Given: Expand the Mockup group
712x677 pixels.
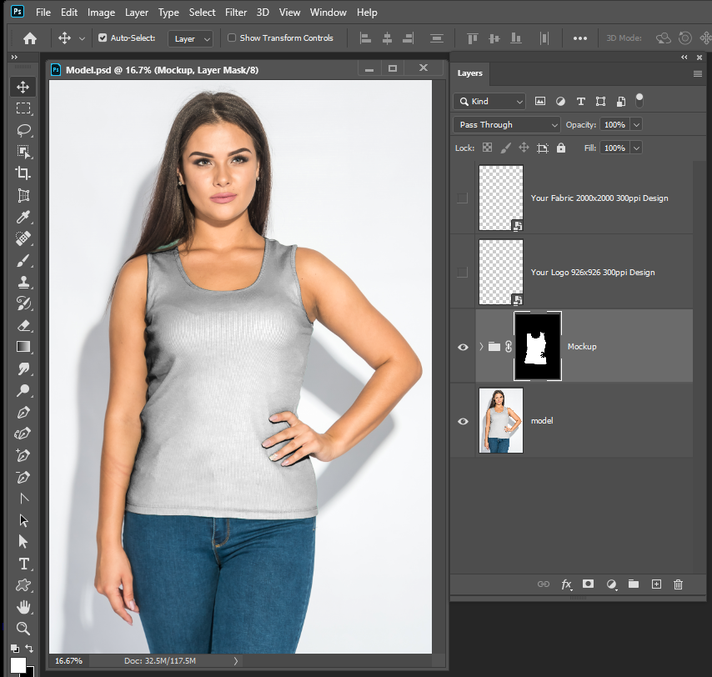Looking at the screenshot, I should coord(480,346).
